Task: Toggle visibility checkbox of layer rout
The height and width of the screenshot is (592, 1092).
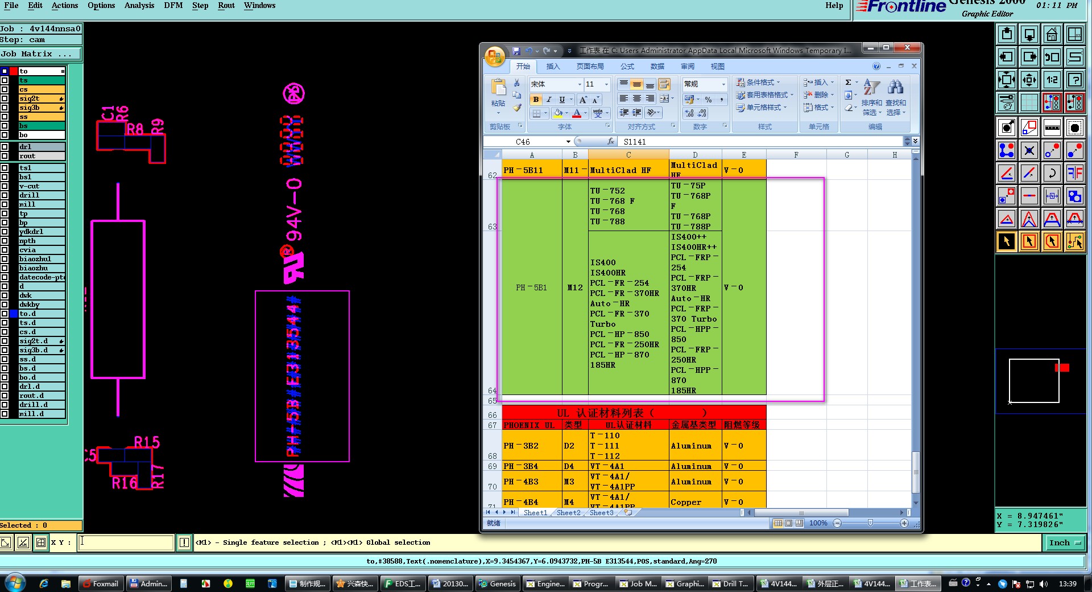Action: point(5,156)
